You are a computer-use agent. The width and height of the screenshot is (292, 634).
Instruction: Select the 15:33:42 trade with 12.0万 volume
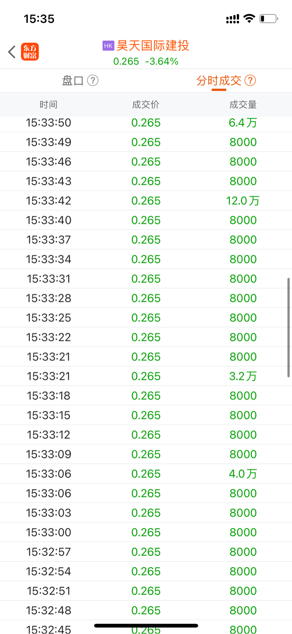click(146, 201)
